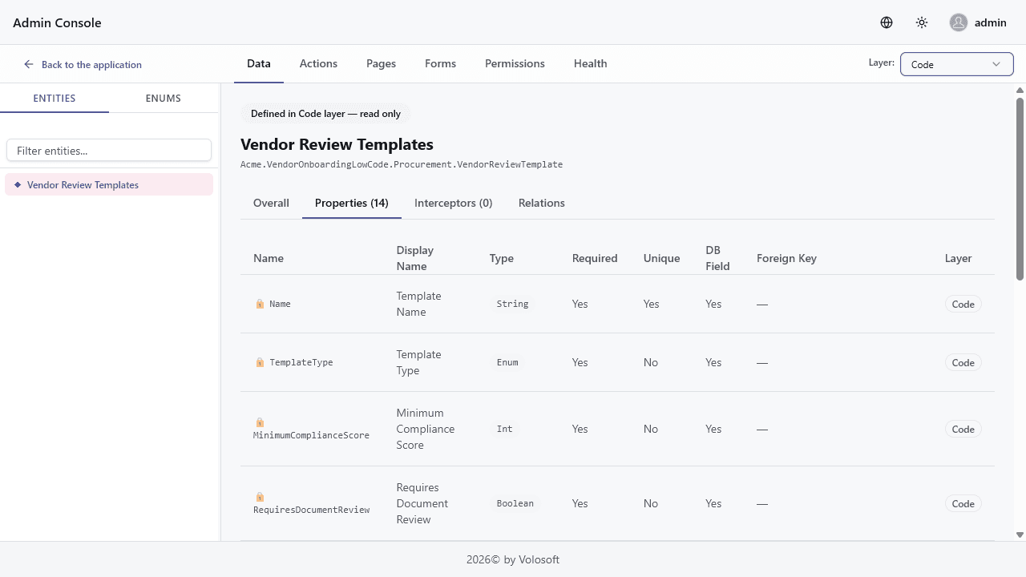1026x577 pixels.
Task: Click the lock icon above MinimumComplianceScore
Action: tap(260, 422)
